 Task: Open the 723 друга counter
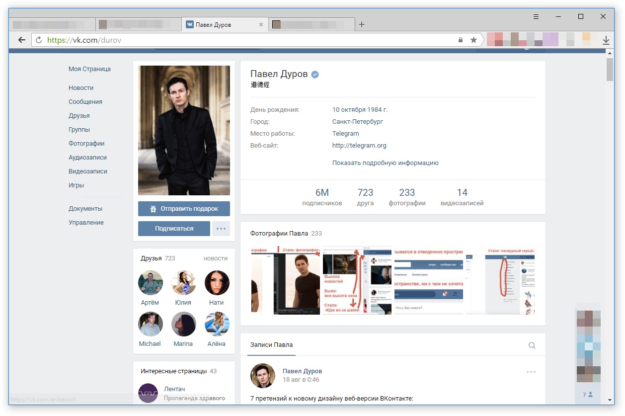click(365, 197)
